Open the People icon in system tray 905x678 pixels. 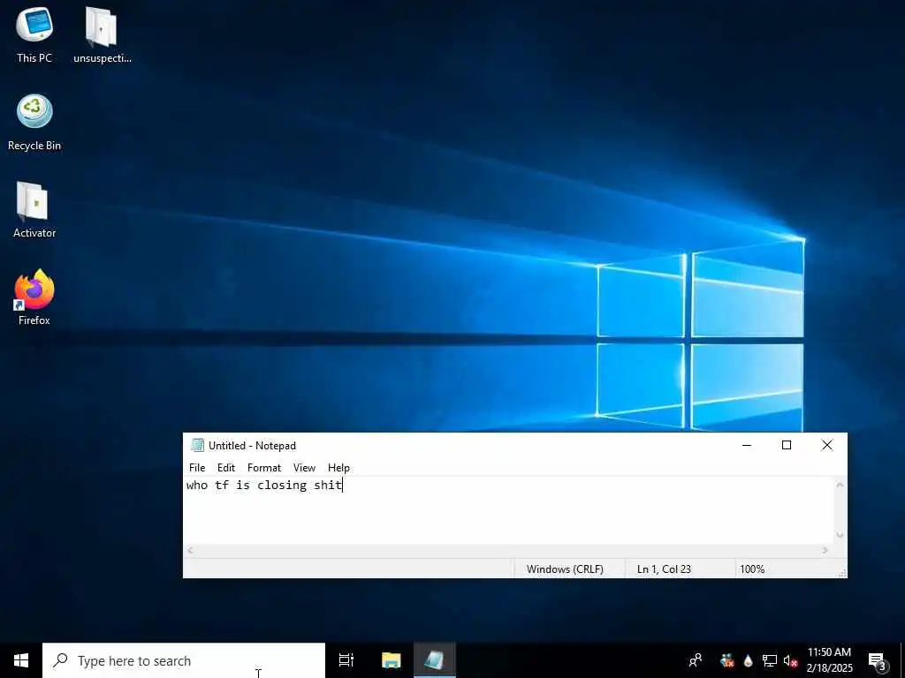click(696, 660)
